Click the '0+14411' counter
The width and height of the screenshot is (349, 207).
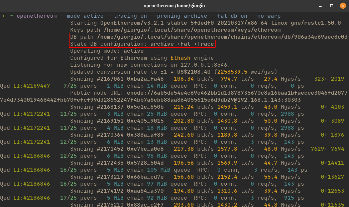pos(332,163)
